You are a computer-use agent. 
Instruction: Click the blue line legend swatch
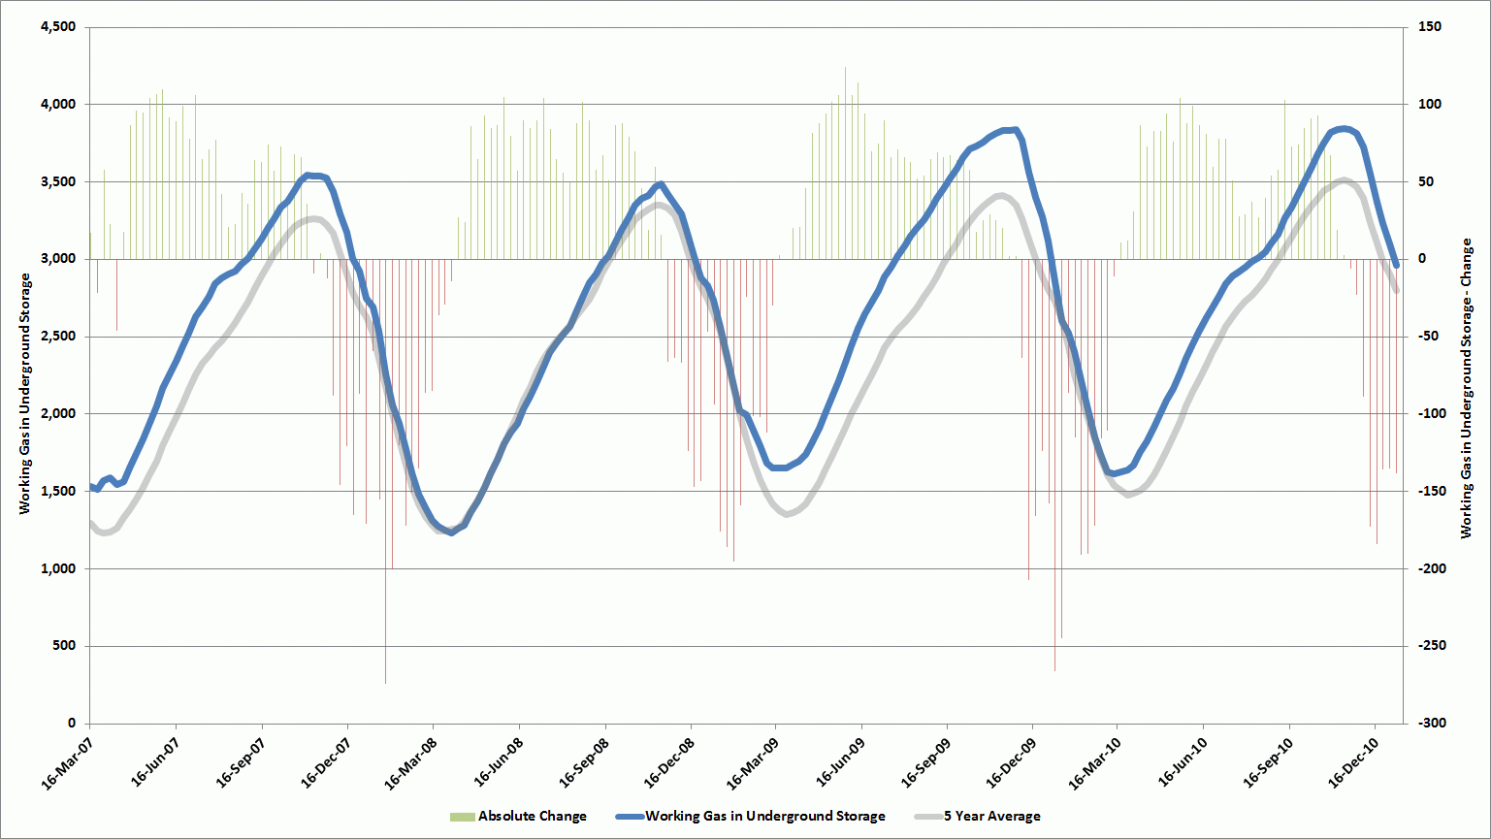(629, 816)
